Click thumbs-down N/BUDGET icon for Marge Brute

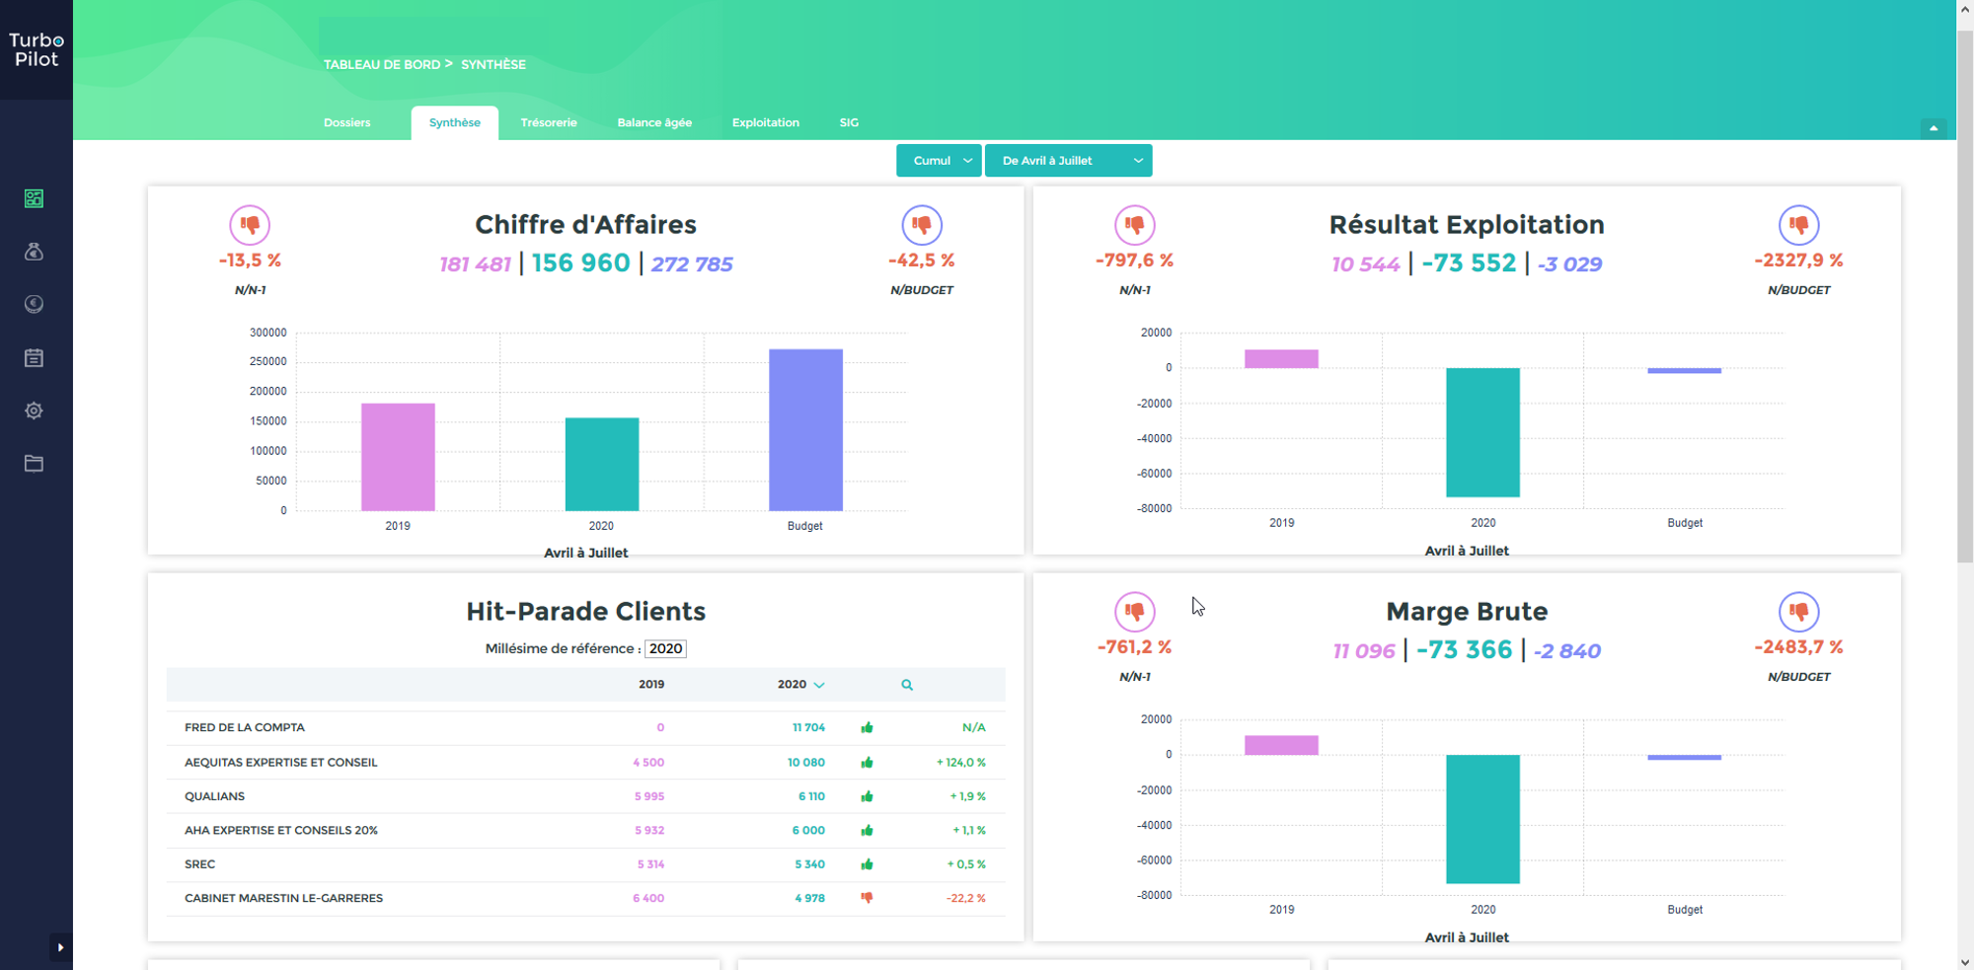click(1798, 612)
